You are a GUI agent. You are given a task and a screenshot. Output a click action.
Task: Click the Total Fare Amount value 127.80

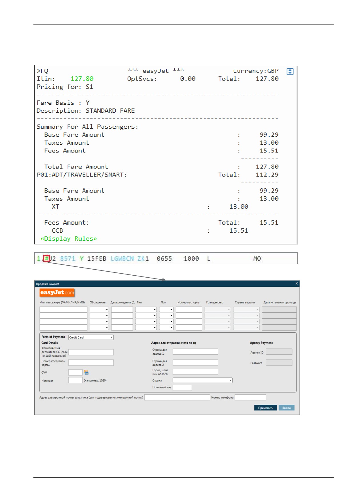coord(267,167)
